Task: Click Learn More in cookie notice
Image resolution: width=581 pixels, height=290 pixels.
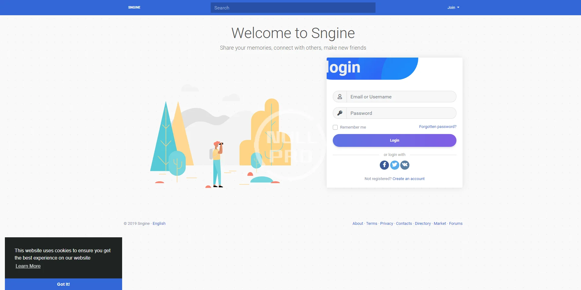Action: (x=28, y=266)
